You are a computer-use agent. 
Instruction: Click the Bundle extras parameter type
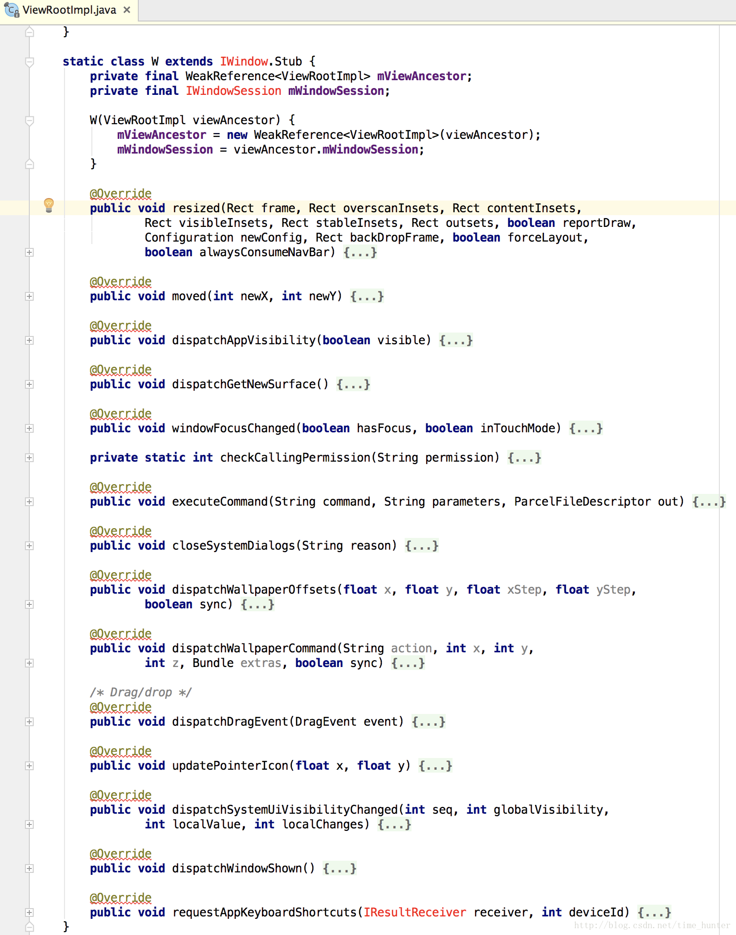tap(213, 663)
